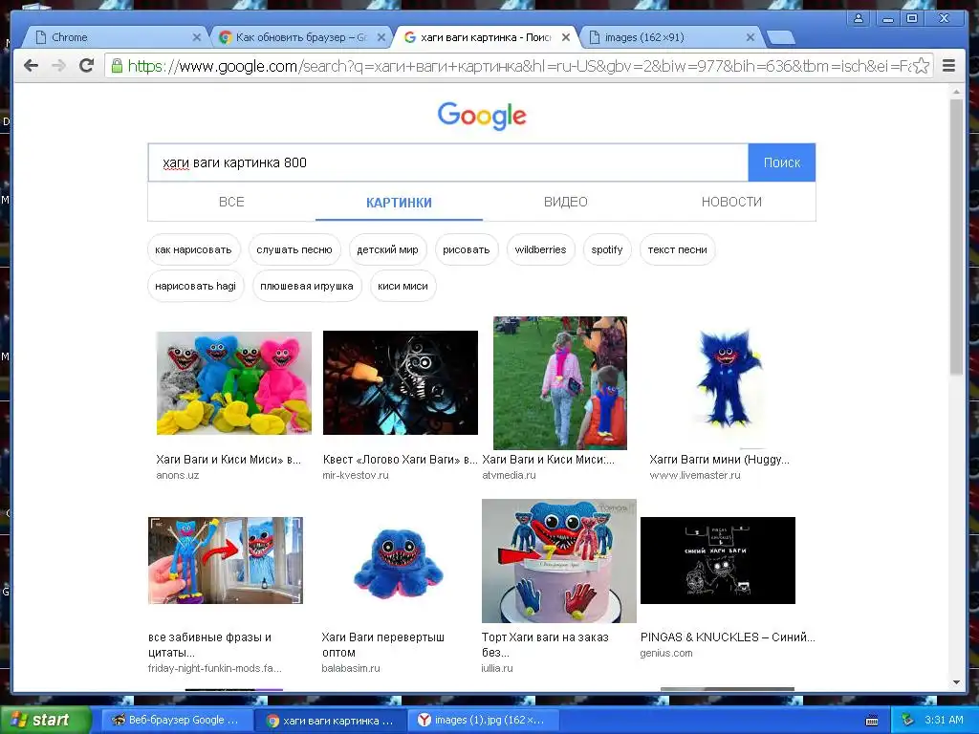Switch to 'images (1).jpg' taskbar item
The height and width of the screenshot is (734, 979).
point(482,721)
